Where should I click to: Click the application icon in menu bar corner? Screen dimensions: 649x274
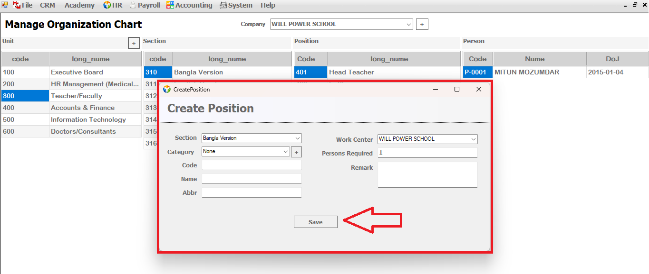point(5,5)
